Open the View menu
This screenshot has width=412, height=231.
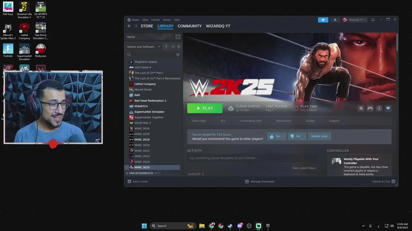tap(145, 20)
